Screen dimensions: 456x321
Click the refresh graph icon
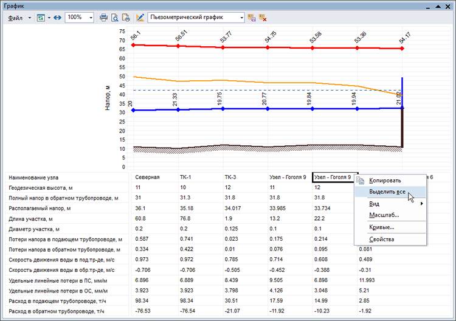41,18
